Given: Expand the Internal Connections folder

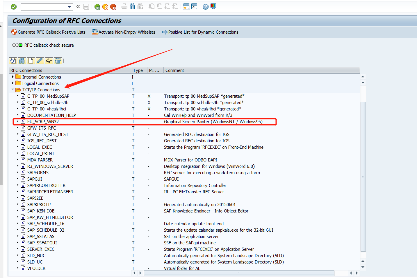Looking at the screenshot, I should (x=13, y=77).
